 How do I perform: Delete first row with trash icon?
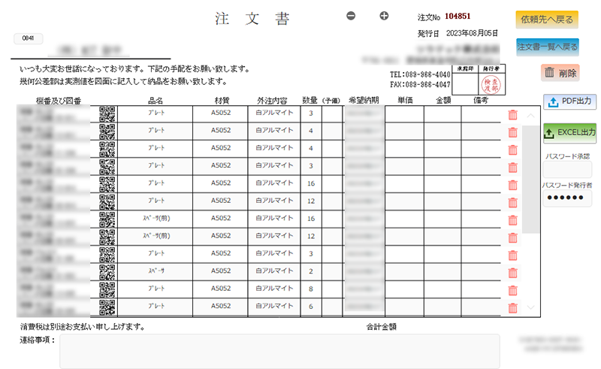point(513,115)
